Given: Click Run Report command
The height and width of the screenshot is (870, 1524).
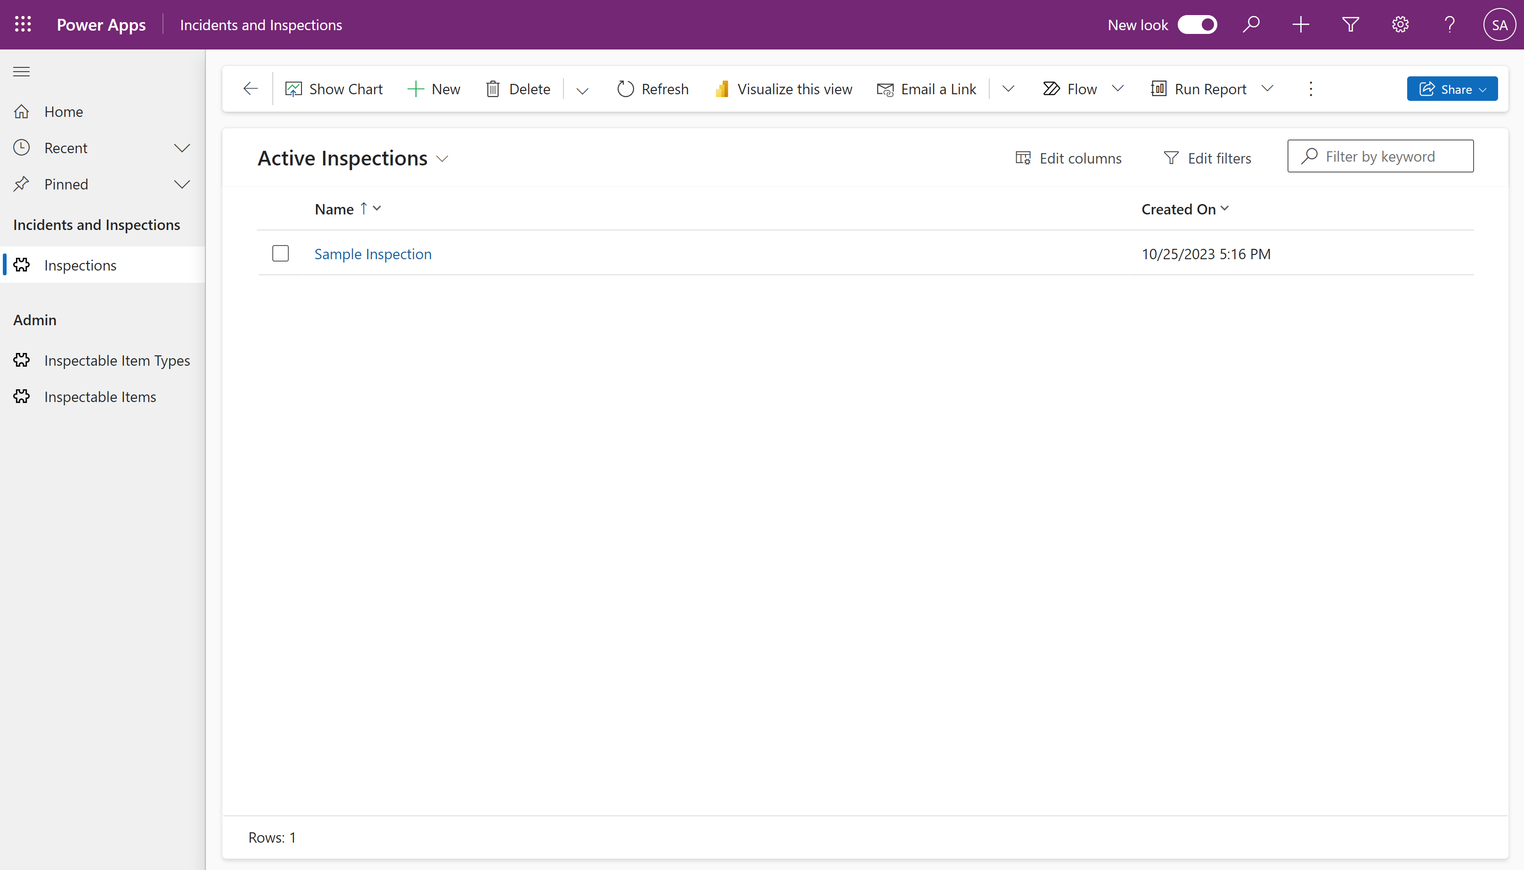Looking at the screenshot, I should [x=1199, y=89].
